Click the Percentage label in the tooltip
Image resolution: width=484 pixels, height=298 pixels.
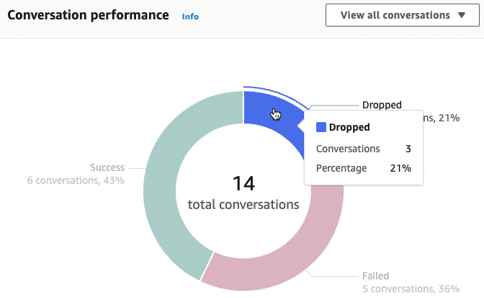(x=341, y=168)
